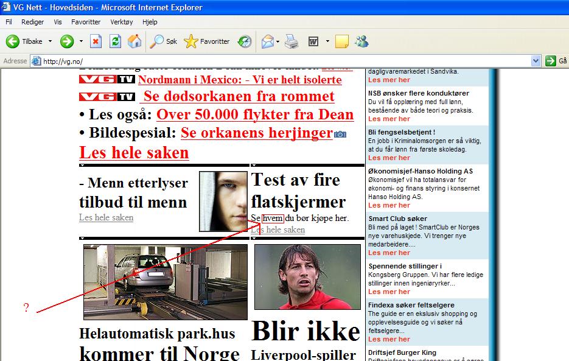Click the green forward arrow icon
The image size is (569, 361).
67,41
